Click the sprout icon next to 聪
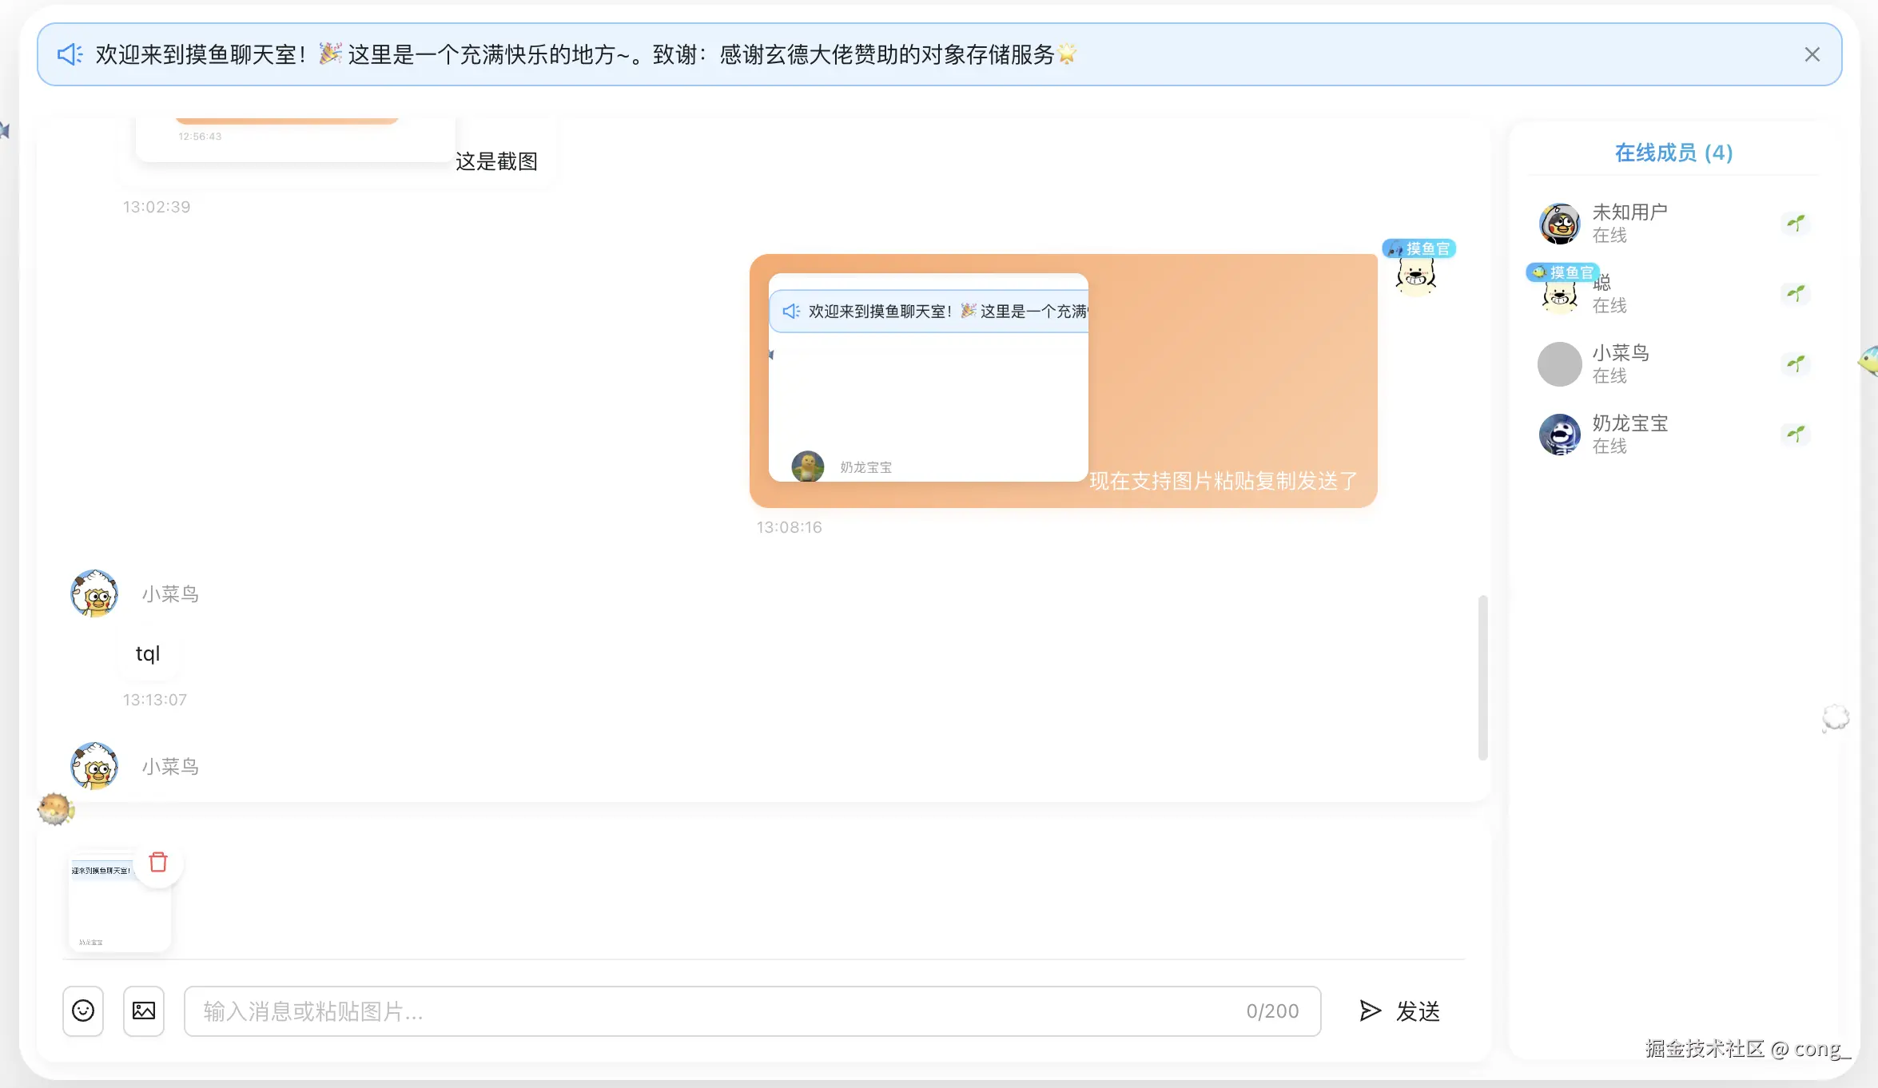 pyautogui.click(x=1796, y=292)
